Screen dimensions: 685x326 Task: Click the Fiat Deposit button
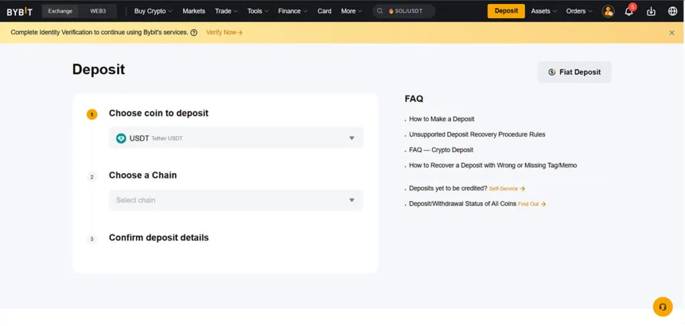click(x=575, y=72)
